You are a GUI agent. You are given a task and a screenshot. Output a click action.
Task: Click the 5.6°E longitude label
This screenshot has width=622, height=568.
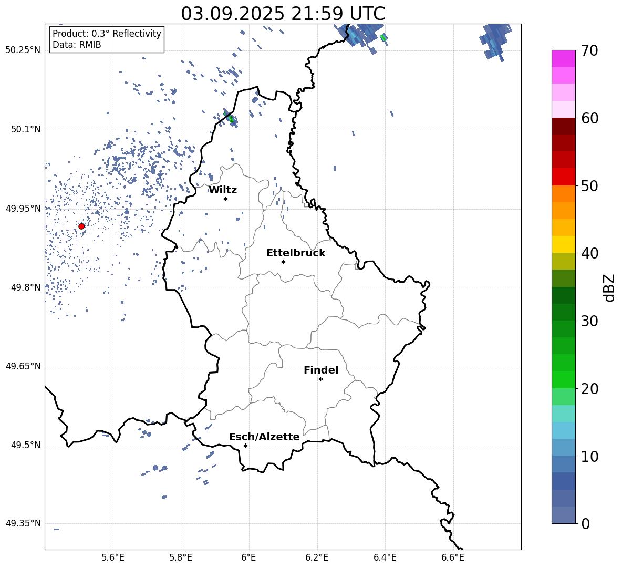click(113, 557)
